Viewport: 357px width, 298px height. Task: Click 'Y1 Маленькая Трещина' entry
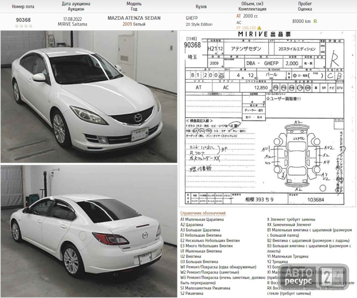coord(288,256)
